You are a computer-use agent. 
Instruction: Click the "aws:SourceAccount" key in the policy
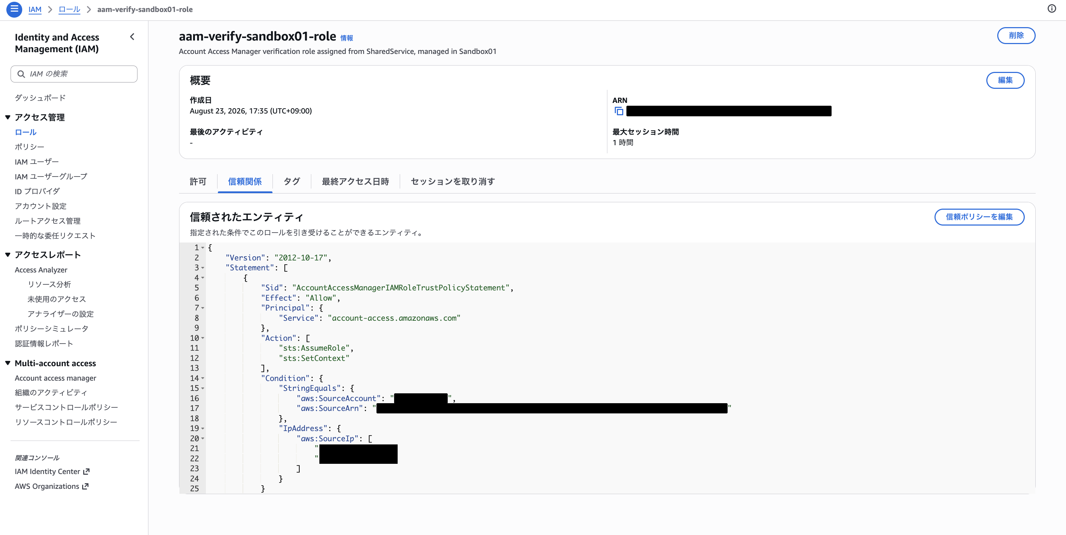tap(338, 399)
